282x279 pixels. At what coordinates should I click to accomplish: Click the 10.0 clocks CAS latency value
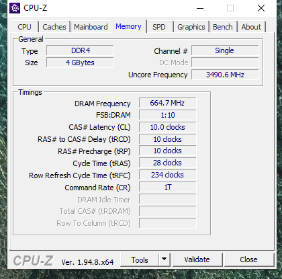coord(167,127)
